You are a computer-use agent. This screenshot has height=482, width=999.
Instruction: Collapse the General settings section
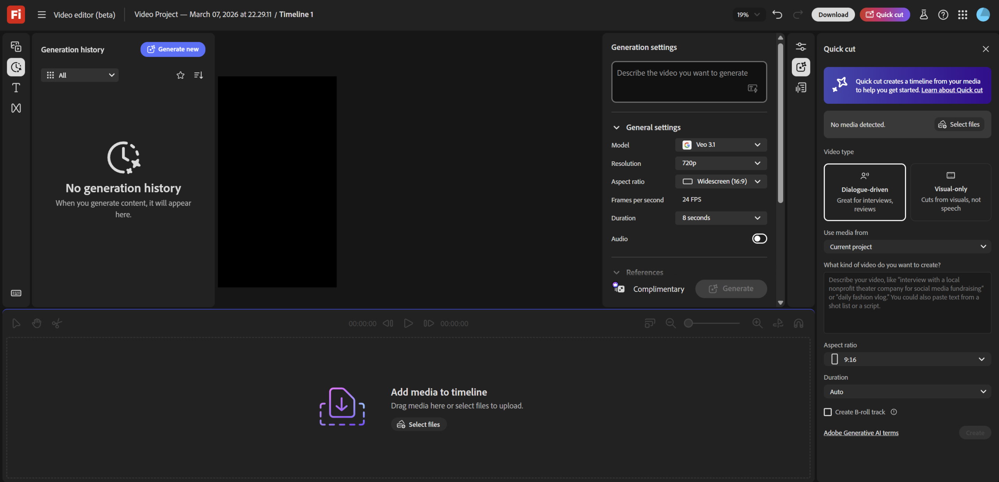click(617, 127)
